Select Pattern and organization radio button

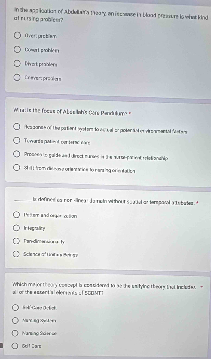(16, 215)
